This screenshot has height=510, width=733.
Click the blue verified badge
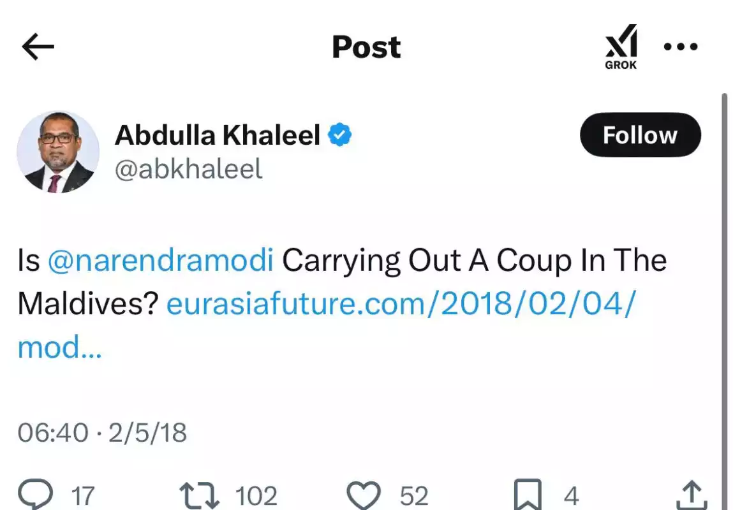pos(339,135)
